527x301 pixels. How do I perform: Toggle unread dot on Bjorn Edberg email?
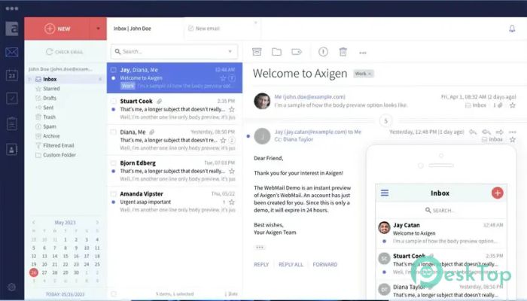click(114, 171)
